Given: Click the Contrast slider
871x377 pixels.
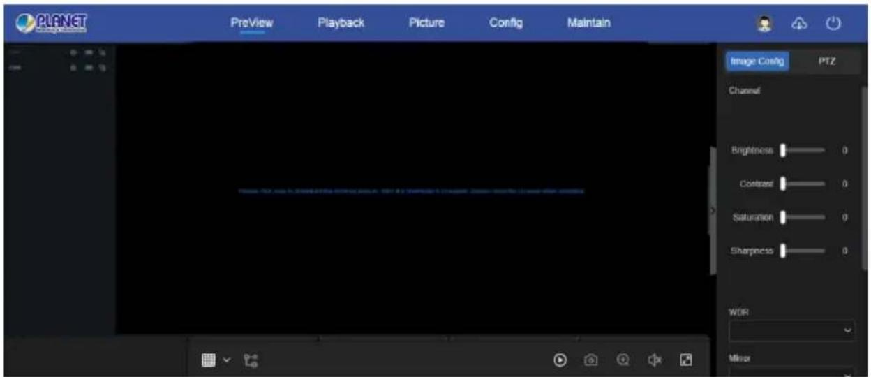Looking at the screenshot, I should [x=803, y=184].
